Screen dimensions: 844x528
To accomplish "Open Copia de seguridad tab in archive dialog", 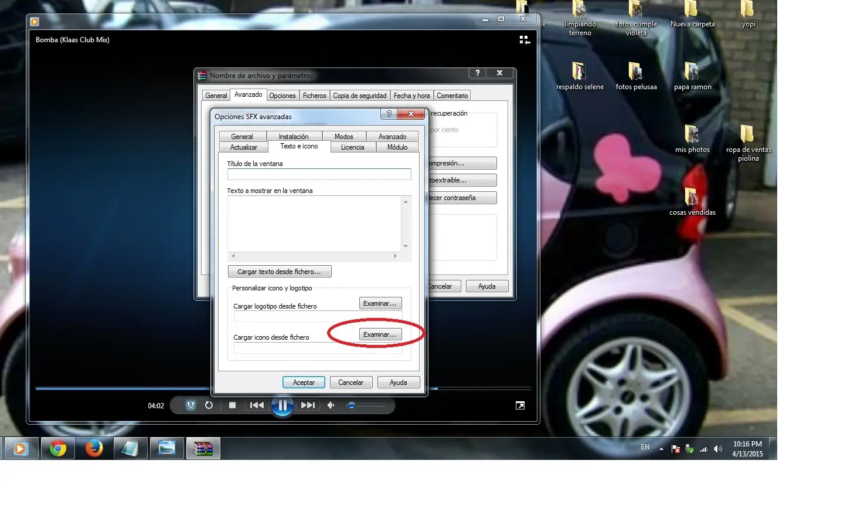I will (360, 96).
